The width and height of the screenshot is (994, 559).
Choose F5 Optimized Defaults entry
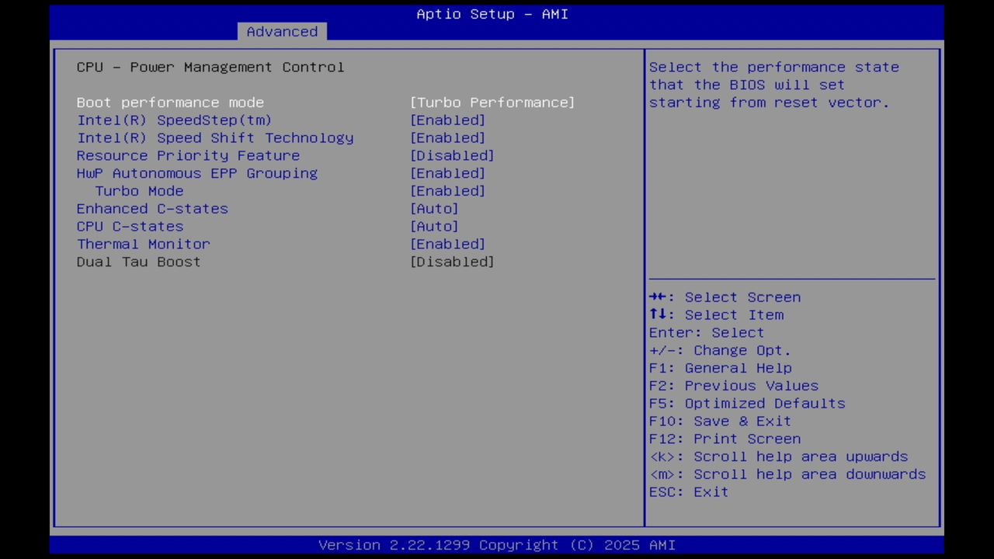pos(746,403)
